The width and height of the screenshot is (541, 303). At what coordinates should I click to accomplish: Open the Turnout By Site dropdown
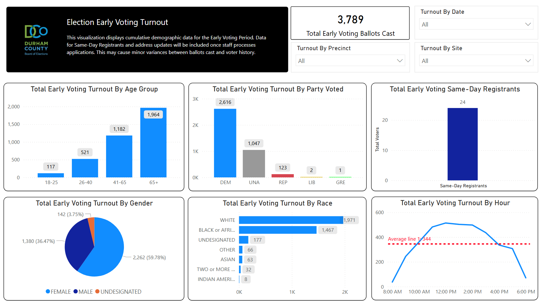coord(476,60)
